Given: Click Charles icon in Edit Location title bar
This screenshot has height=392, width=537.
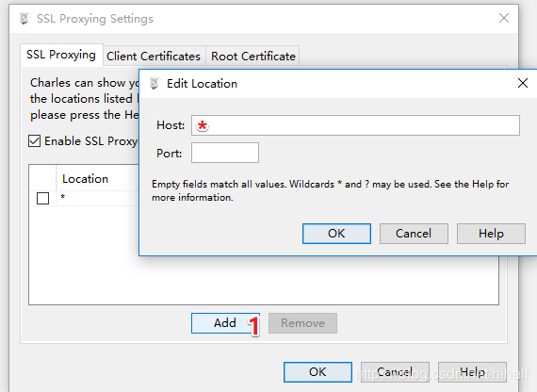Looking at the screenshot, I should [155, 83].
